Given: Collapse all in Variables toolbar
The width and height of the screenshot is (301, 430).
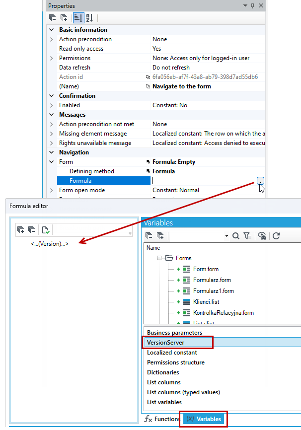Looking at the screenshot, I should pyautogui.click(x=149, y=235).
